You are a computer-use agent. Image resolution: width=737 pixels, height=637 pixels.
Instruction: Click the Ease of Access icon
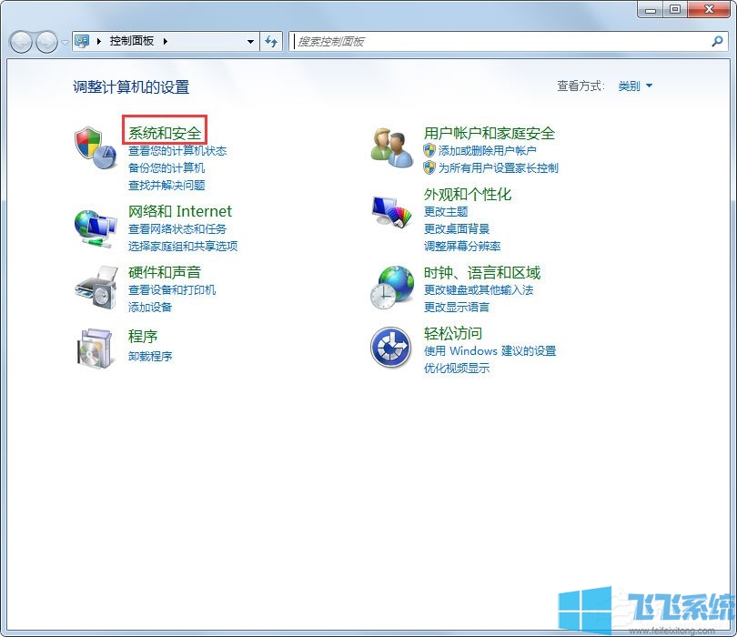[x=392, y=347]
